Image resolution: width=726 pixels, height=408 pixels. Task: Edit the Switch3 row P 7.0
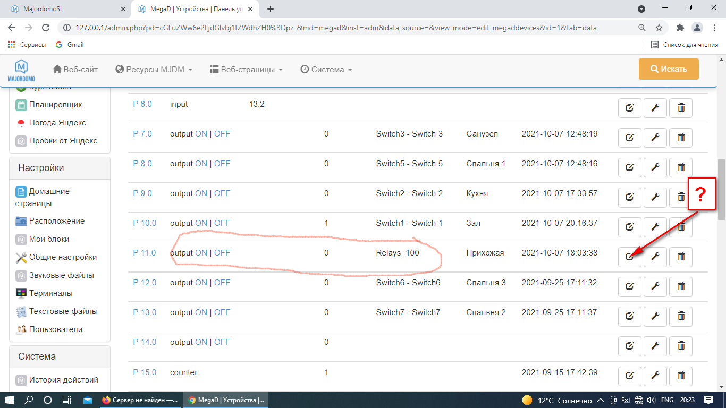tap(630, 138)
